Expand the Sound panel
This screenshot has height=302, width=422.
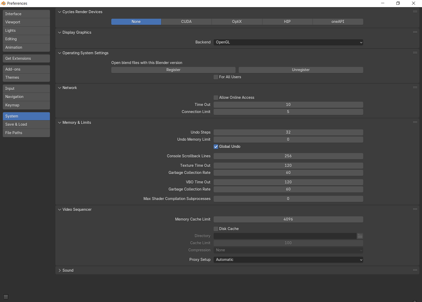click(x=60, y=270)
